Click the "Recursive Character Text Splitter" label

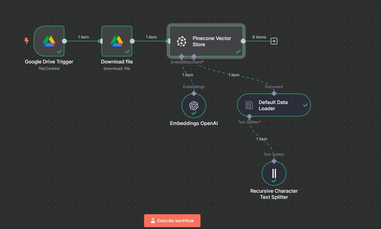(274, 194)
